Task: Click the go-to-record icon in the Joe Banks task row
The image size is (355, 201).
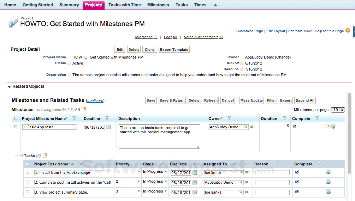Action: coord(328,192)
